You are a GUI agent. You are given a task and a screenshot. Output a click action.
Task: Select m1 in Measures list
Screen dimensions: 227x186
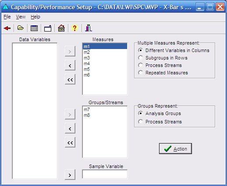tap(105, 46)
